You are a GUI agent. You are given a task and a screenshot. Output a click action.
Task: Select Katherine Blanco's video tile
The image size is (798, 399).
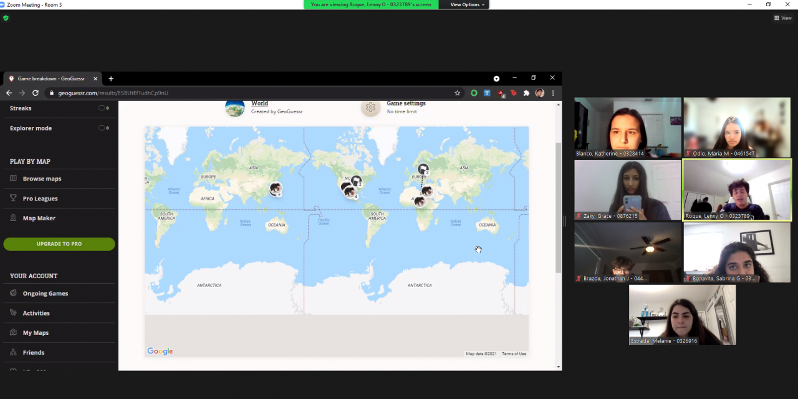(x=628, y=128)
